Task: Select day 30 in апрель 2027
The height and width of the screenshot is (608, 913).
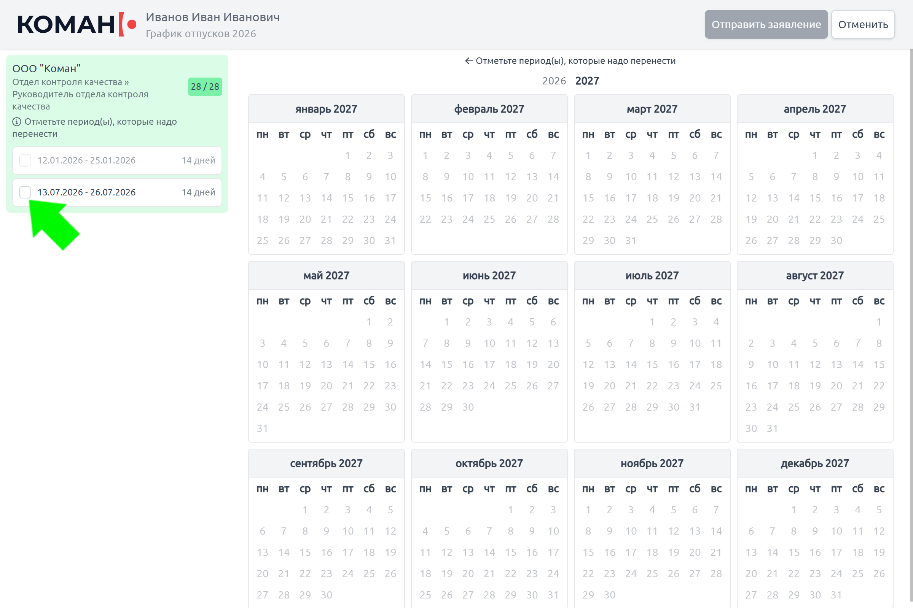Action: pyautogui.click(x=836, y=241)
